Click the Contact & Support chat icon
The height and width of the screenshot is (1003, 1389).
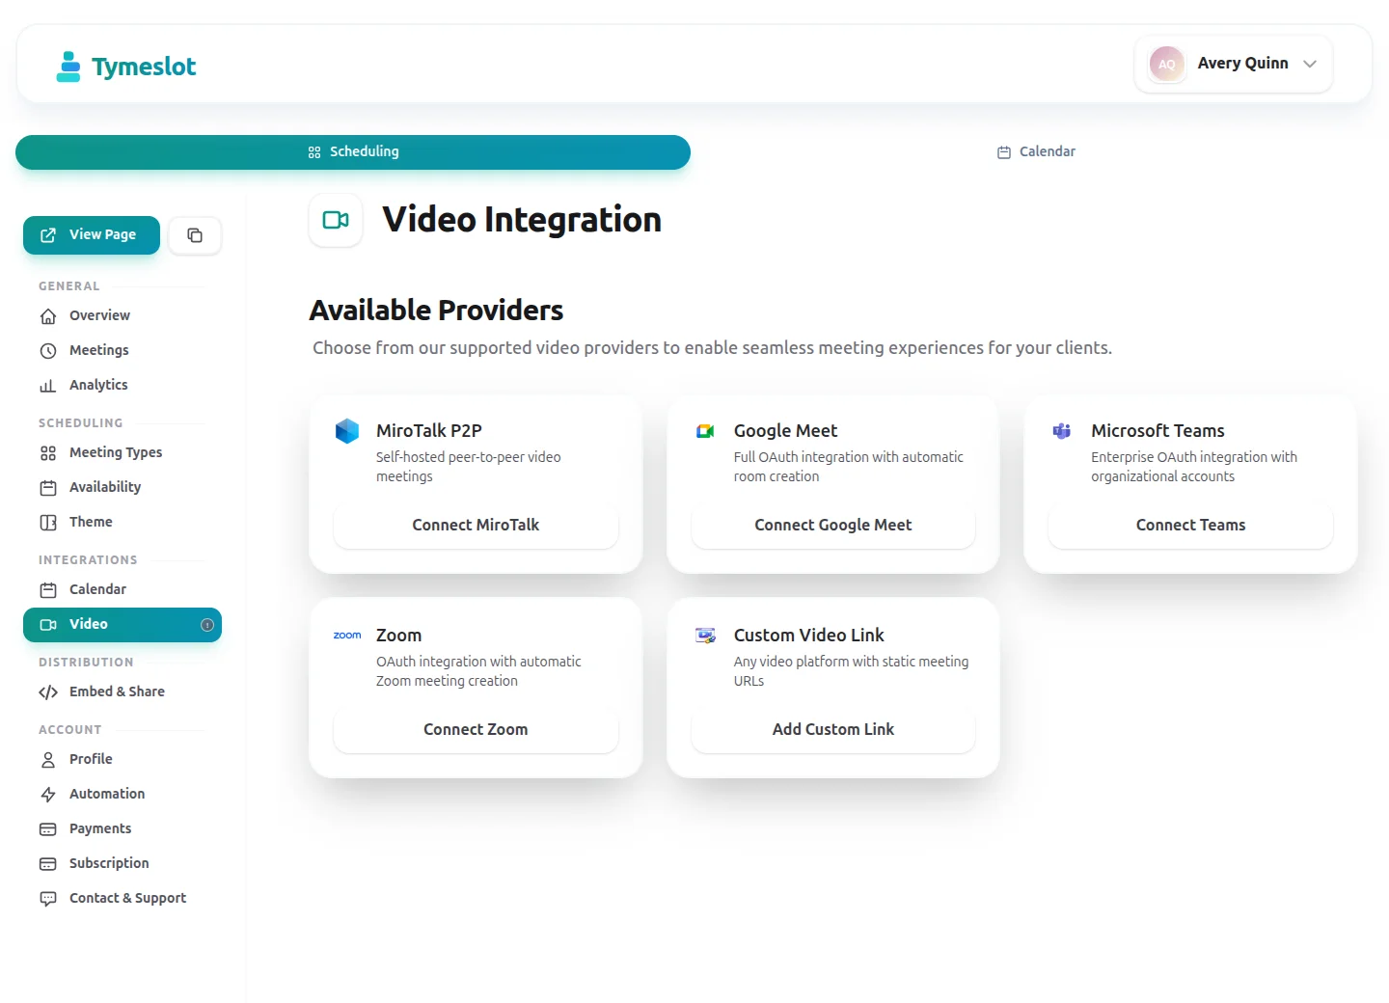tap(48, 899)
